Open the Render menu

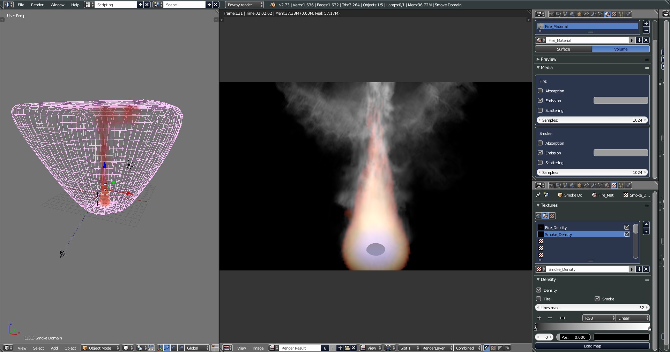coord(37,5)
